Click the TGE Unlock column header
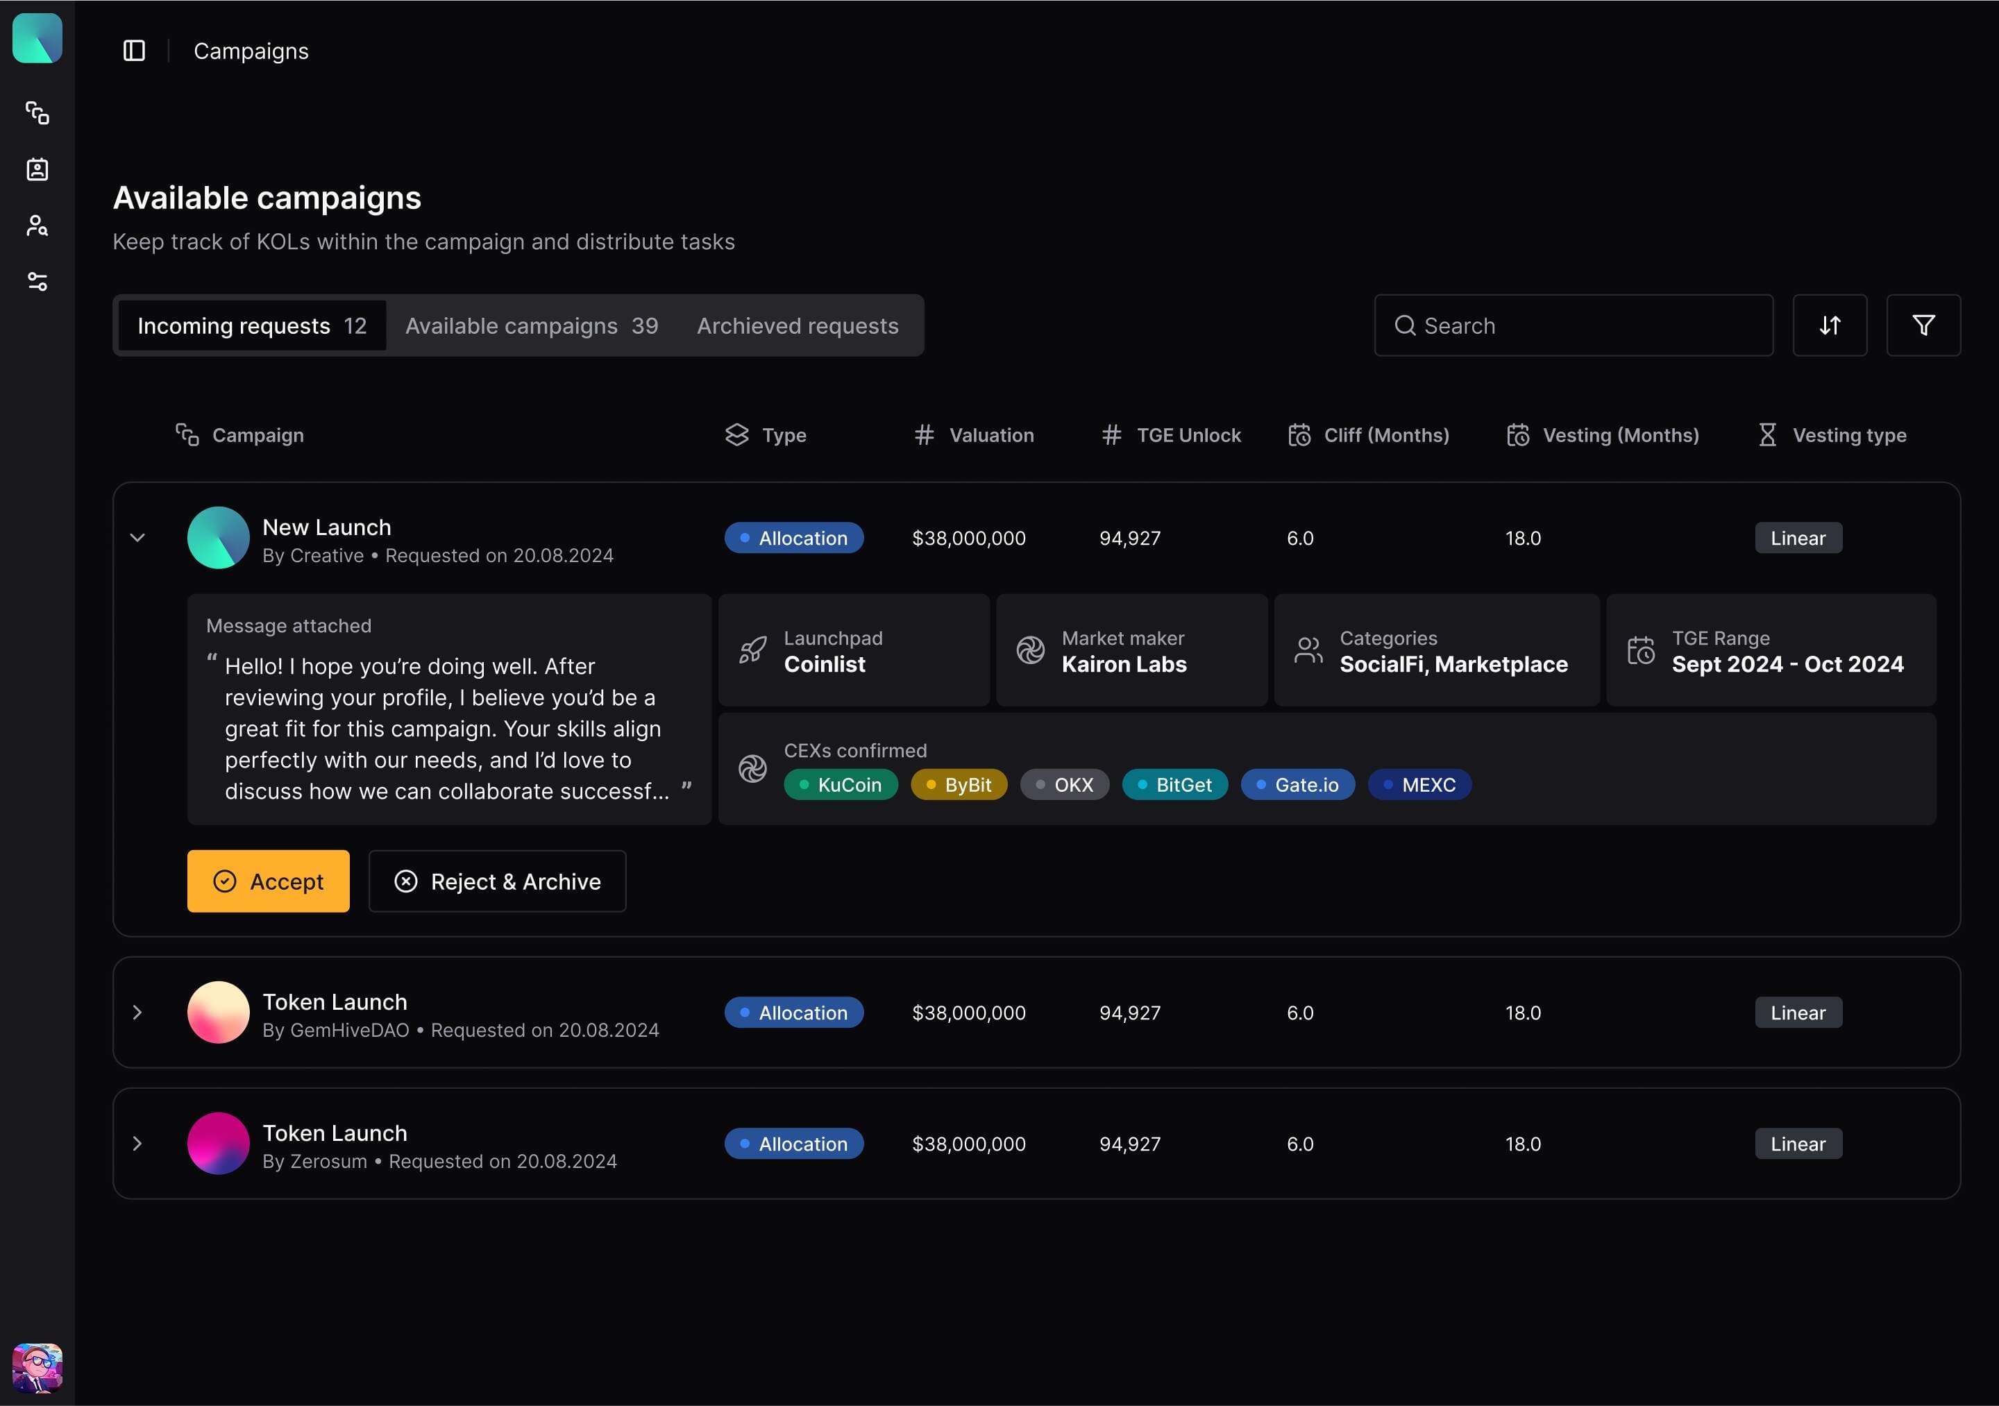The width and height of the screenshot is (1999, 1406). coord(1170,434)
